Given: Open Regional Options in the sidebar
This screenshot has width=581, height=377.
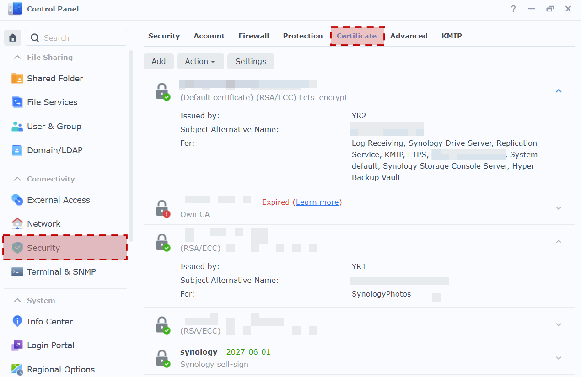Looking at the screenshot, I should click(x=65, y=369).
